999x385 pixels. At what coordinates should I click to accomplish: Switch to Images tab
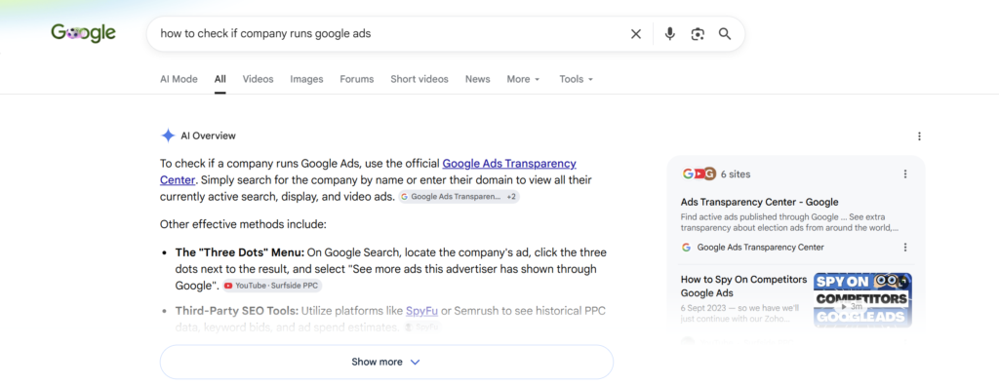(306, 79)
